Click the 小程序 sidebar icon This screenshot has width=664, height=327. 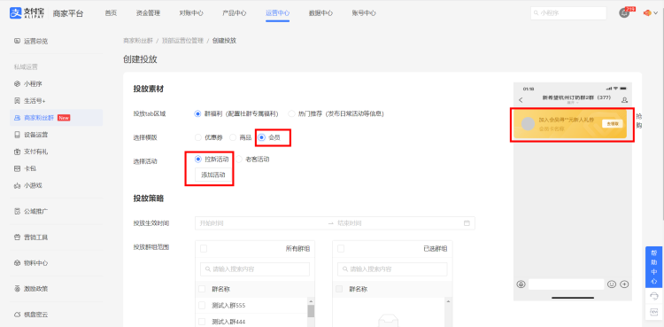pyautogui.click(x=17, y=83)
